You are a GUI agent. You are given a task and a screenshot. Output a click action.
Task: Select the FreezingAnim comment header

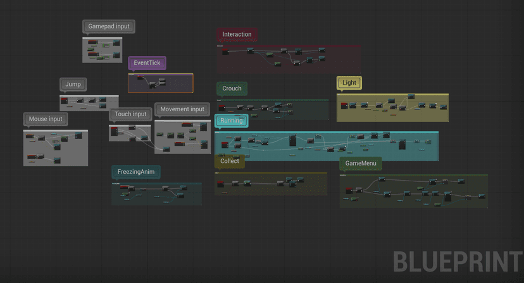tap(135, 172)
